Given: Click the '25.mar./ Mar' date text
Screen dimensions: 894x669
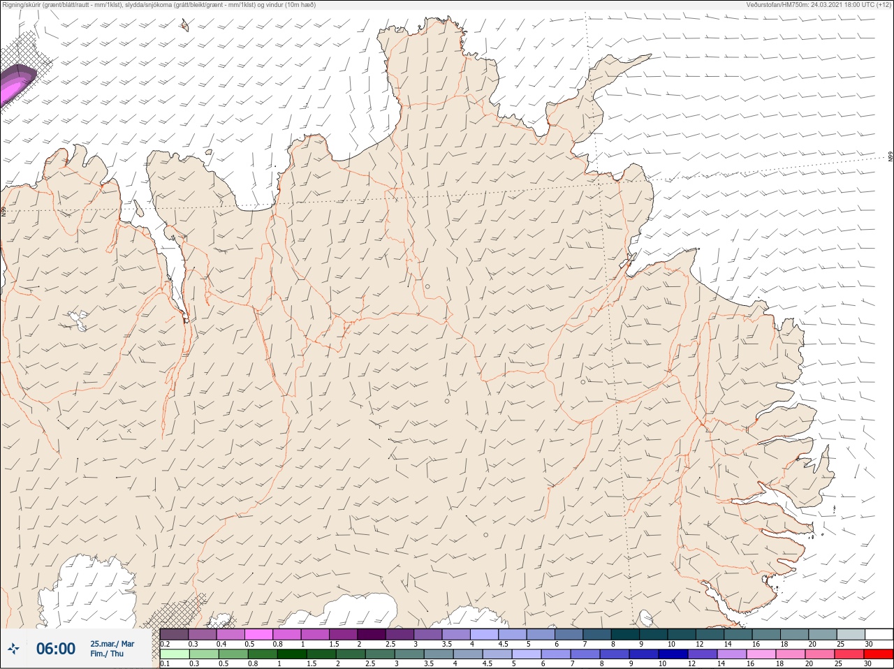Looking at the screenshot, I should point(112,644).
